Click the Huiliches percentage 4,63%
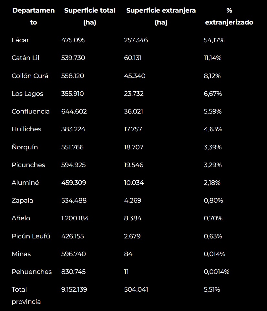This screenshot has width=267, height=311. 213,129
